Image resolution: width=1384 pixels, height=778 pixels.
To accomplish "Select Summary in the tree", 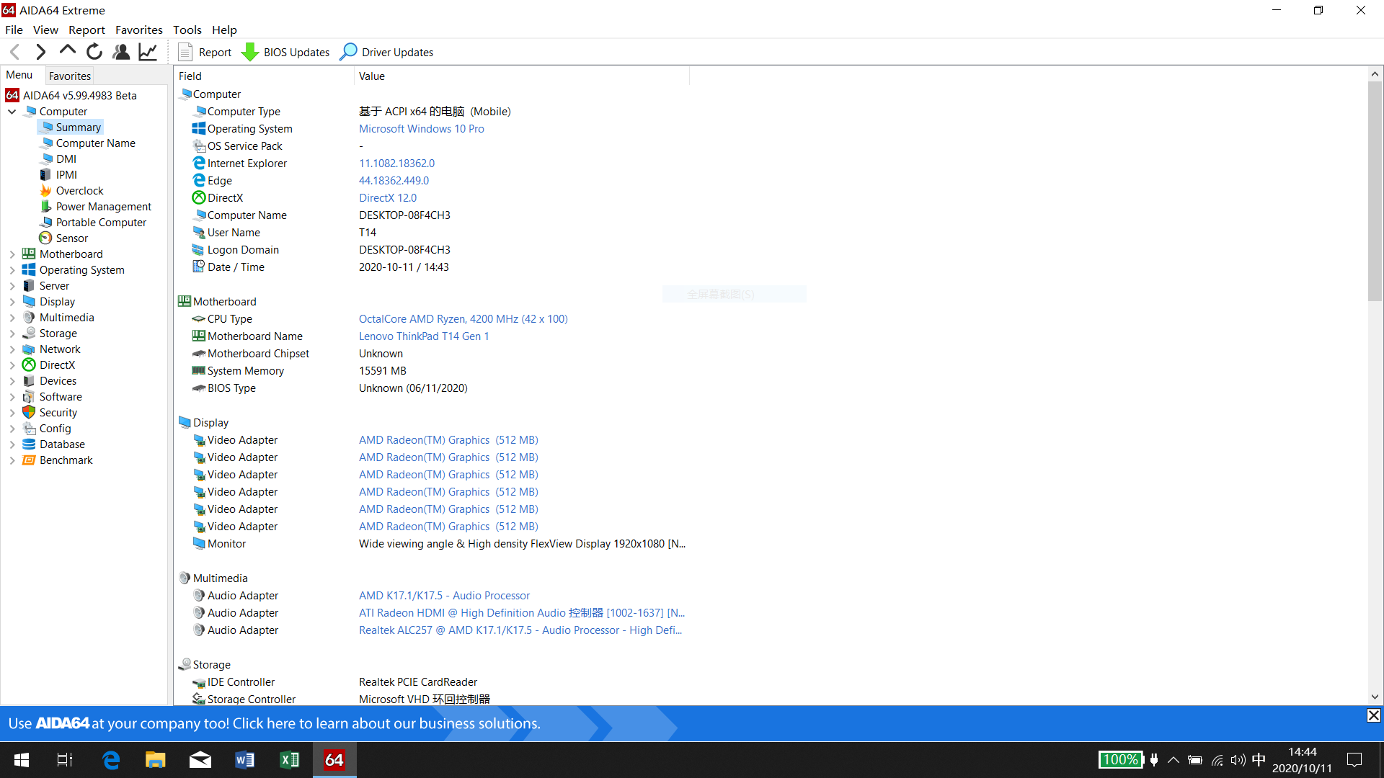I will pyautogui.click(x=71, y=128).
